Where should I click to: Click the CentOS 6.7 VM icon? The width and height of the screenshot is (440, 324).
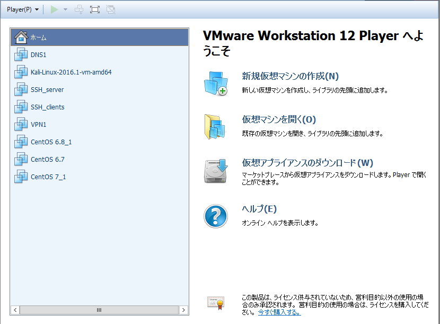click(21, 159)
